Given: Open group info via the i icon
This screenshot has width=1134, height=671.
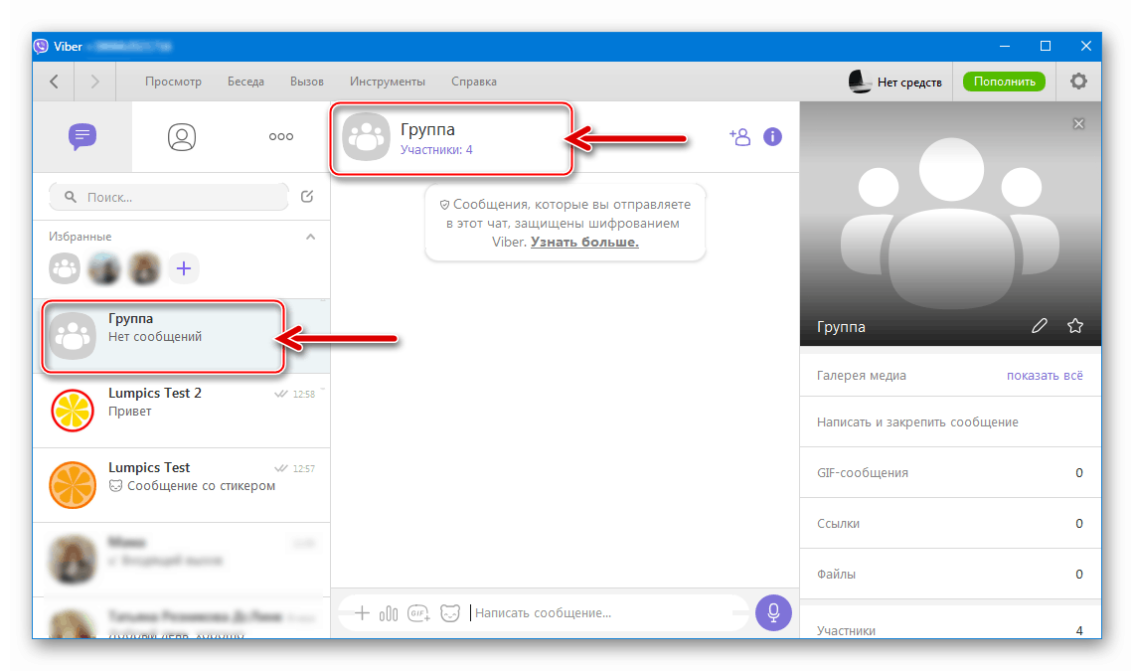Looking at the screenshot, I should (773, 137).
